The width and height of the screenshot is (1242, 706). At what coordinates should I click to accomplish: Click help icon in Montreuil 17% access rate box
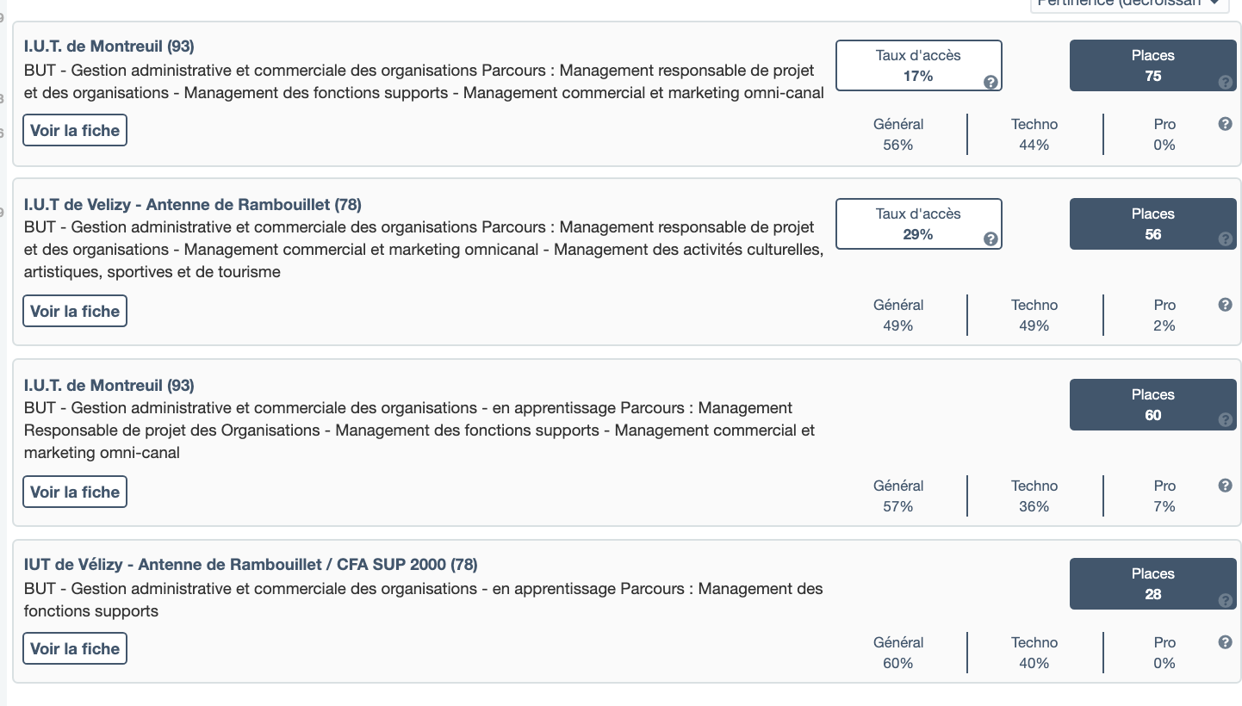990,83
